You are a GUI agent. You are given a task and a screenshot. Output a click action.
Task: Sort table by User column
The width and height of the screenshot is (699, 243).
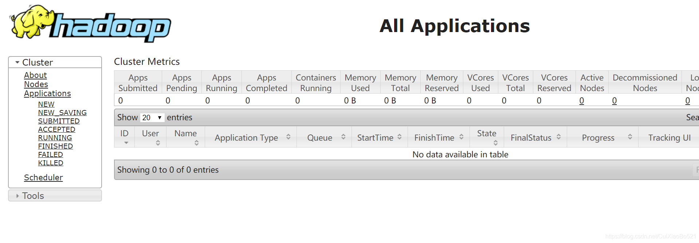pos(150,137)
